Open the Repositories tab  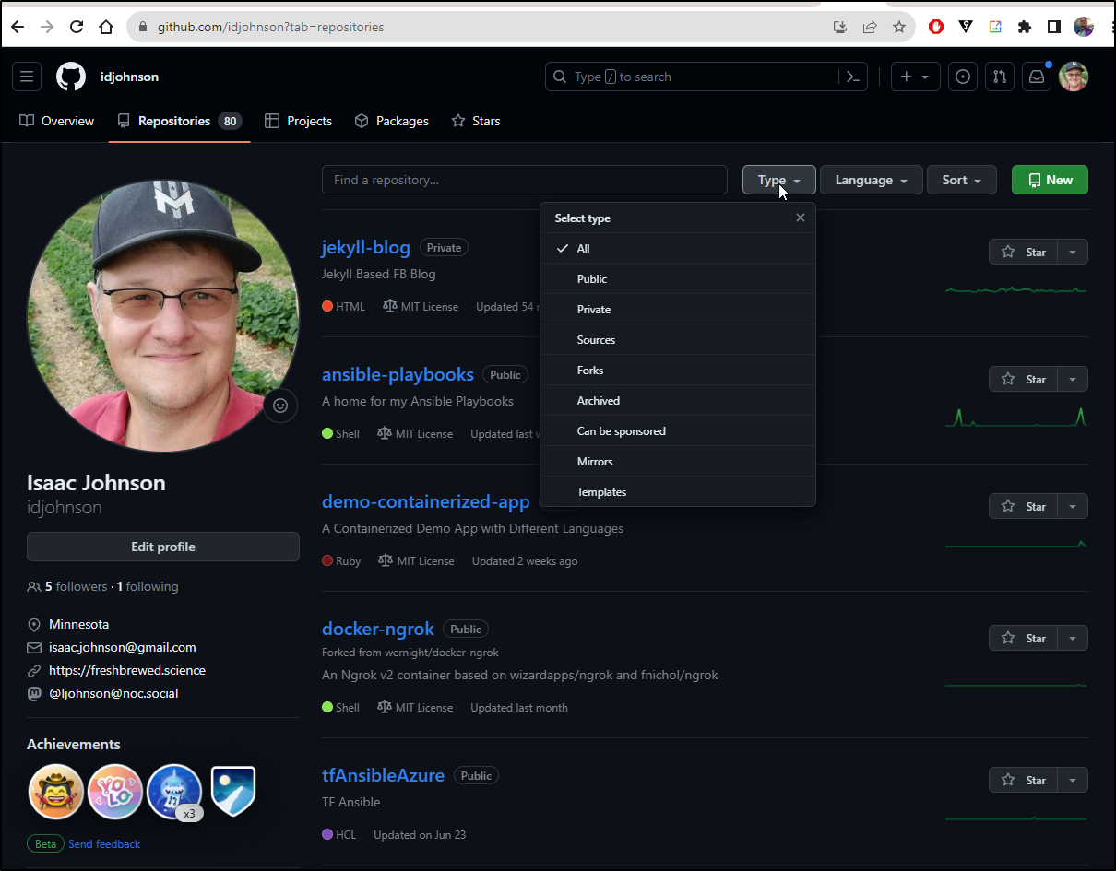click(179, 121)
